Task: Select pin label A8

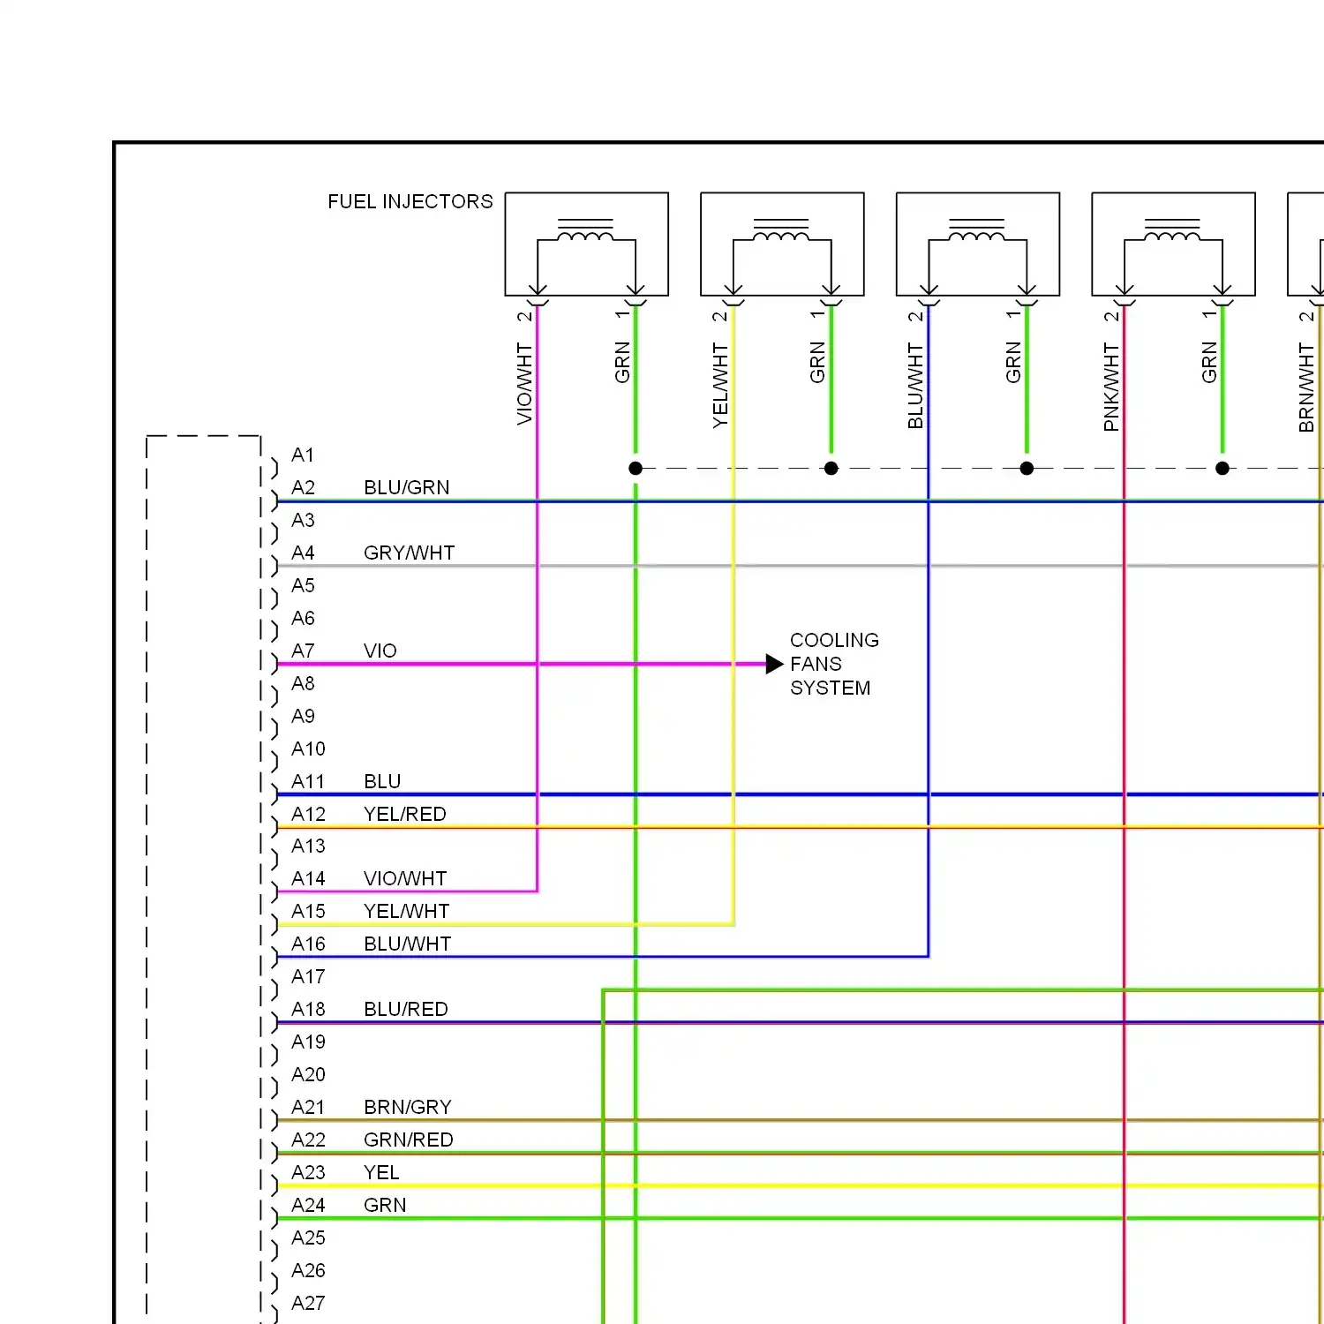Action: (303, 684)
